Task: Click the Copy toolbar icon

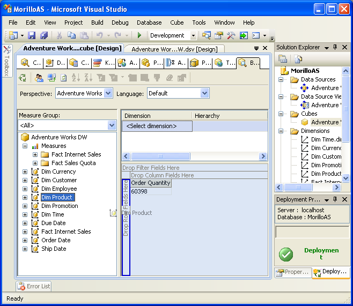Action: coord(71,35)
